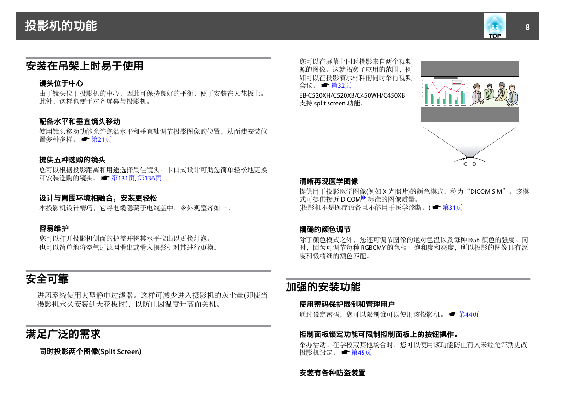Image resolution: width=565 pixels, height=400 pixels.
Task: Click the pointing hand icon before 第21页
Action: (x=85, y=139)
